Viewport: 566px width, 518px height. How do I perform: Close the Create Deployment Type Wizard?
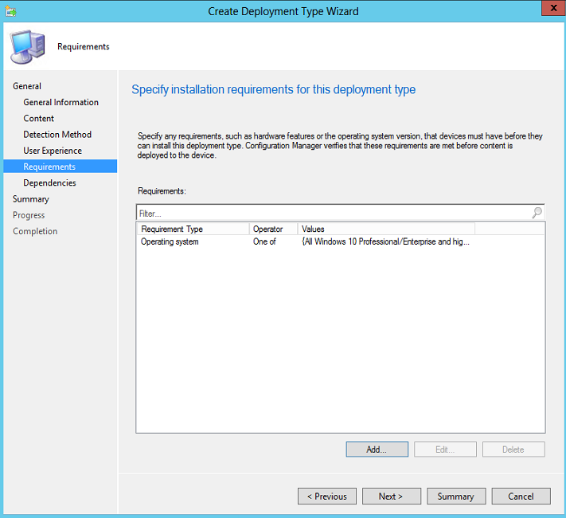pyautogui.click(x=553, y=8)
